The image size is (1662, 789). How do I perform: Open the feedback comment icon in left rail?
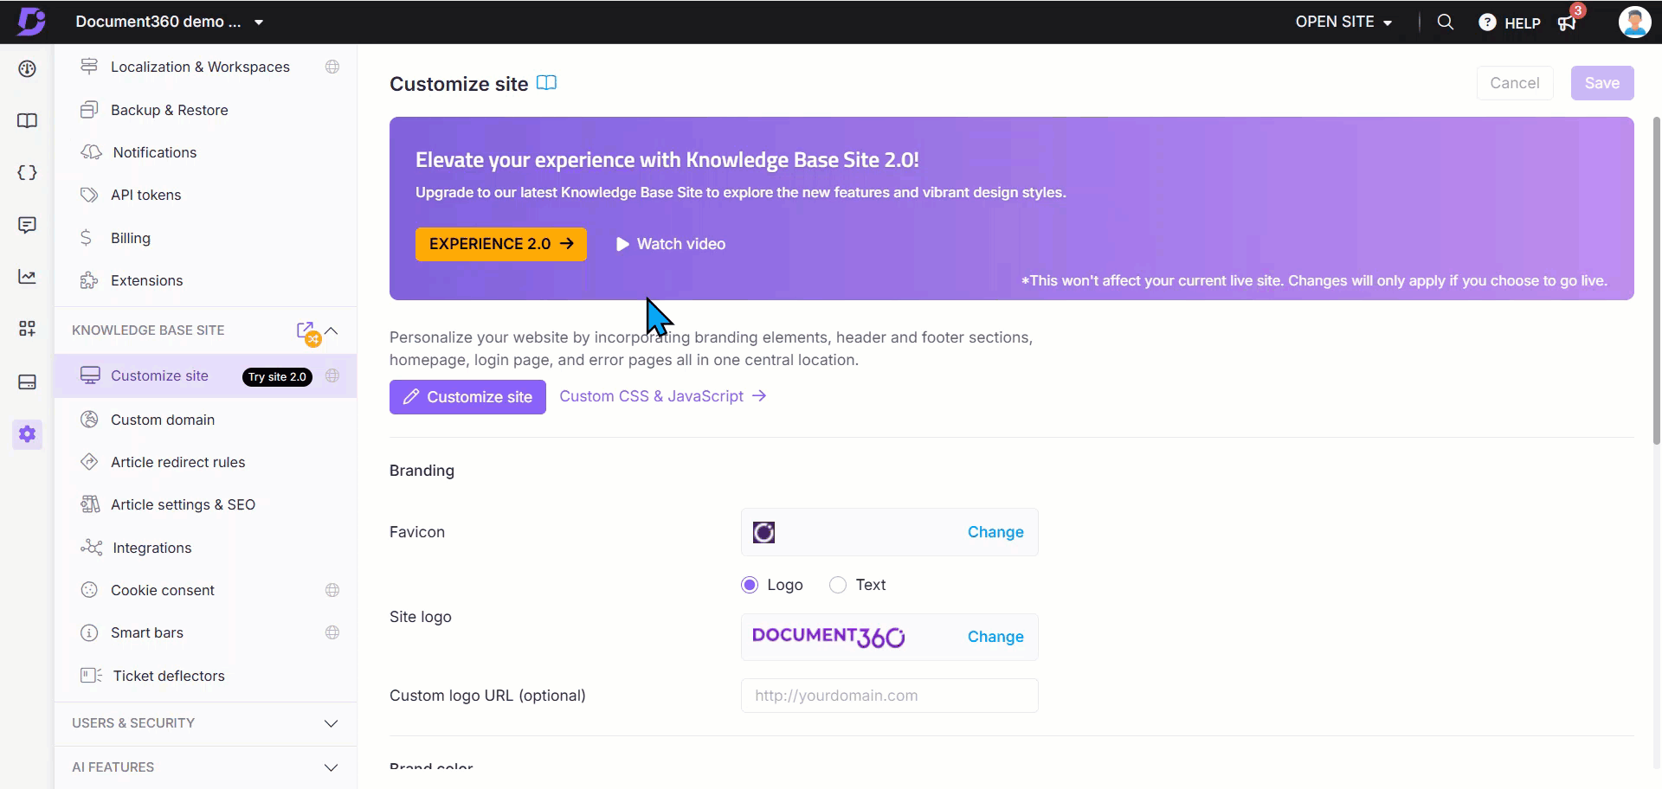point(27,225)
